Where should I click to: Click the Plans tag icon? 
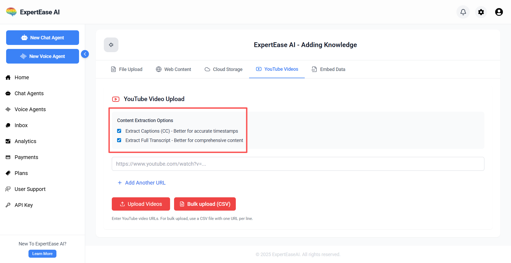point(8,173)
